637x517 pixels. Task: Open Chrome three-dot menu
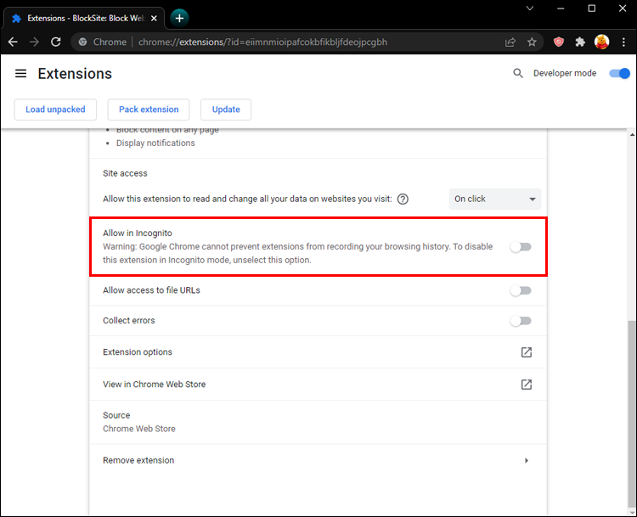click(623, 42)
